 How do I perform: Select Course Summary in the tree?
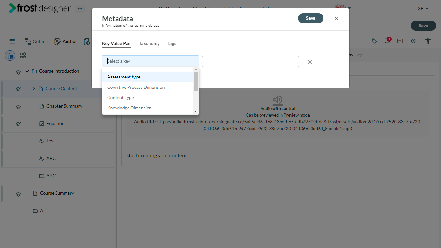click(57, 193)
